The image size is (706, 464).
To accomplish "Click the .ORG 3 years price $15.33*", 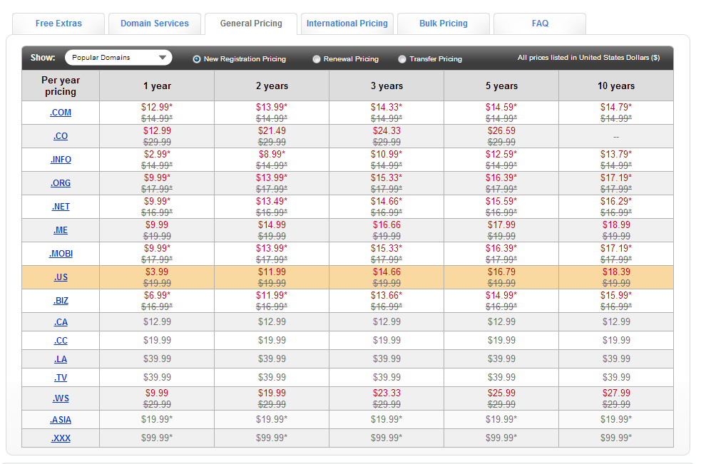I will pyautogui.click(x=387, y=177).
